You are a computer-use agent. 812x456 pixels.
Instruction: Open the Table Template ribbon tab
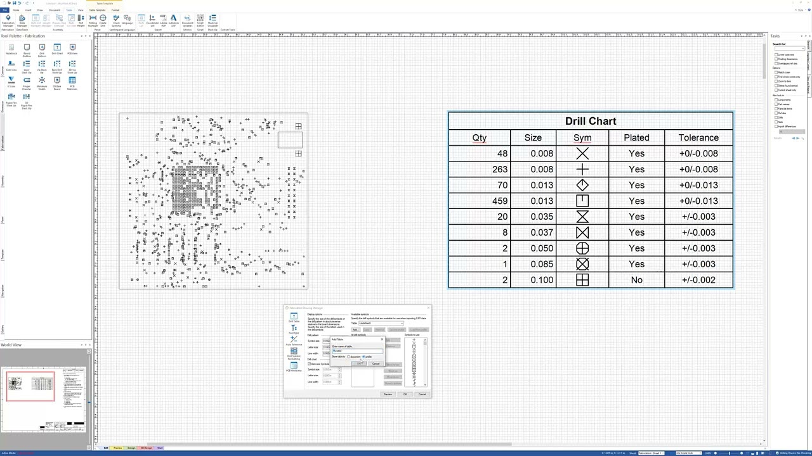[x=97, y=10]
